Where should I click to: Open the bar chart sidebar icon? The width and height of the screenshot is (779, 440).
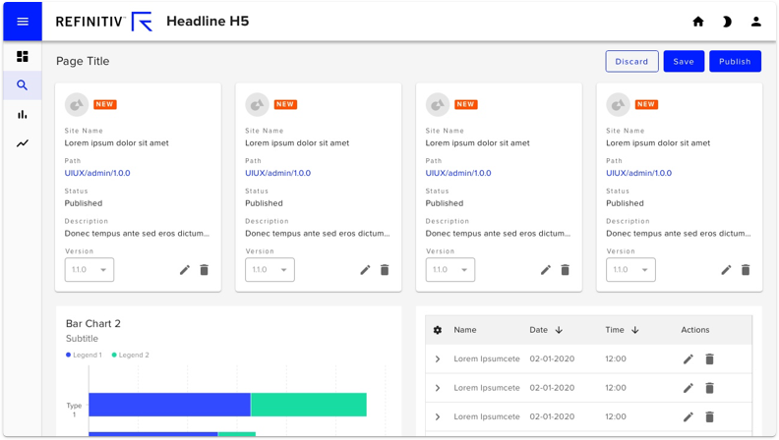[x=23, y=115]
